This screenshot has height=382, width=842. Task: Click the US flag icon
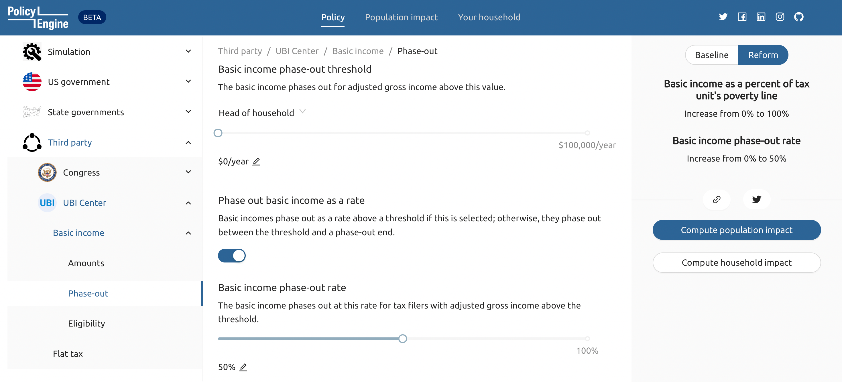click(x=32, y=82)
